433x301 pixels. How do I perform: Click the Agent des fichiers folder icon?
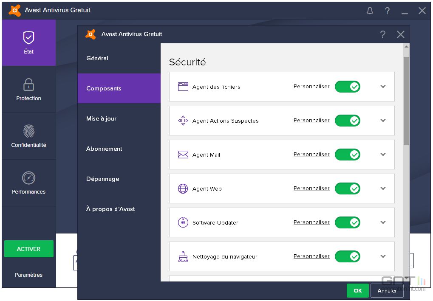183,87
